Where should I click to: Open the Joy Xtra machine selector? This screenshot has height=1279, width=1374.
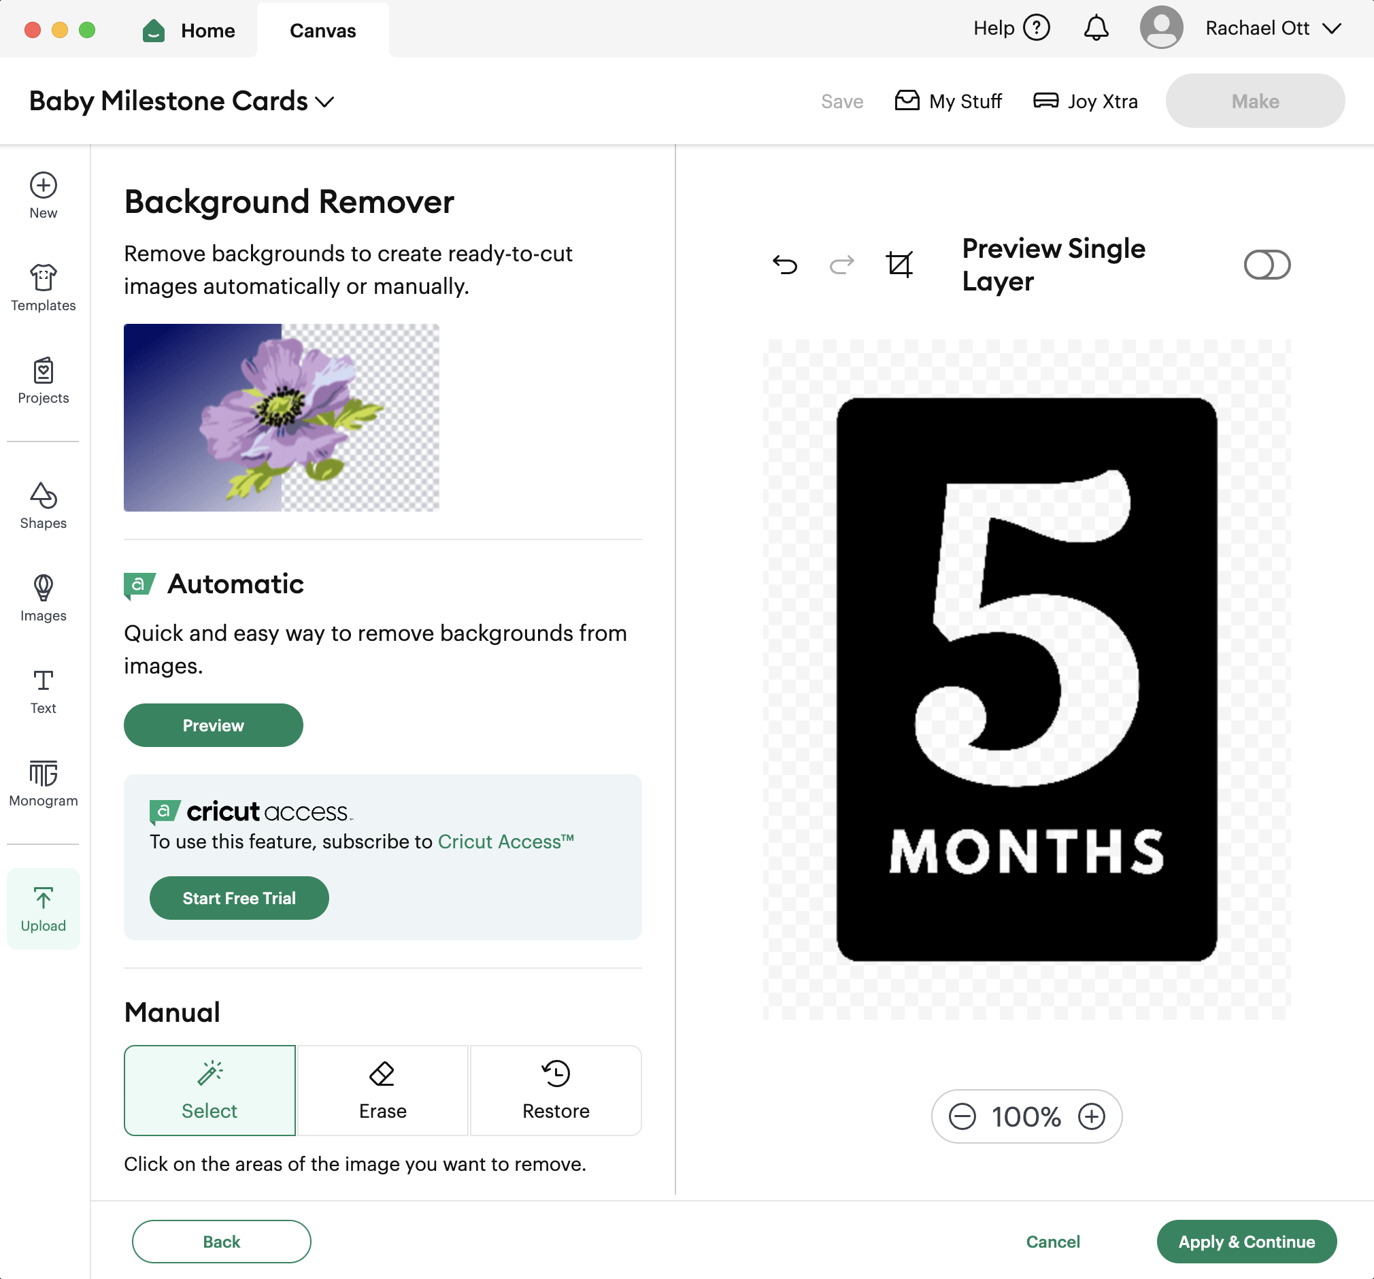[x=1085, y=101]
